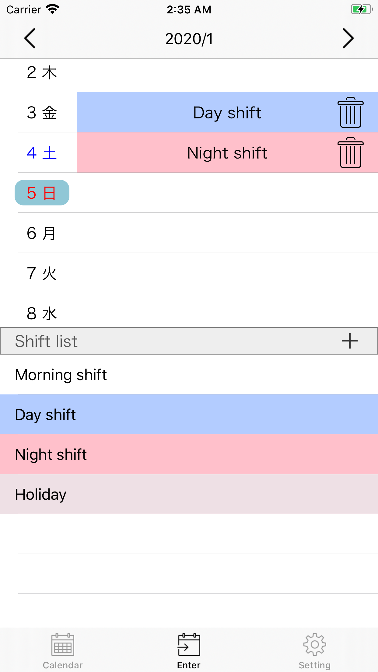
Task: Add a new shift with plus icon
Action: pyautogui.click(x=350, y=341)
